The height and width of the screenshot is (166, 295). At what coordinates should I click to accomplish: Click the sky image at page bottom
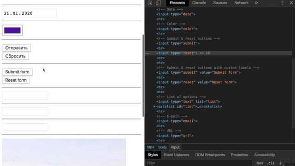coord(64,152)
